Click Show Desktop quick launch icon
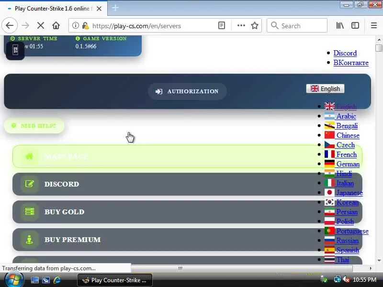 point(34,280)
